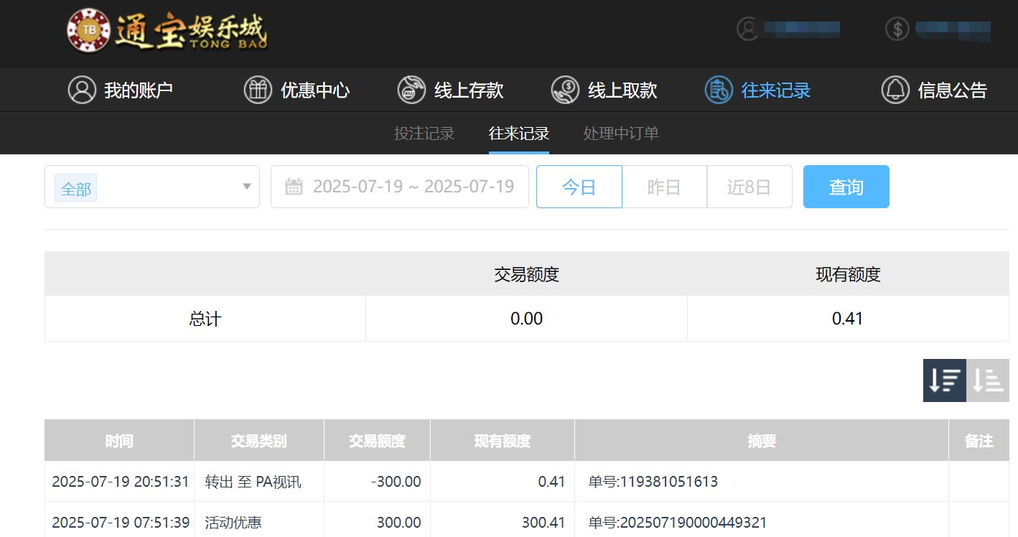The width and height of the screenshot is (1018, 537).
Task: Switch to the 处理中订单 tab
Action: (620, 133)
